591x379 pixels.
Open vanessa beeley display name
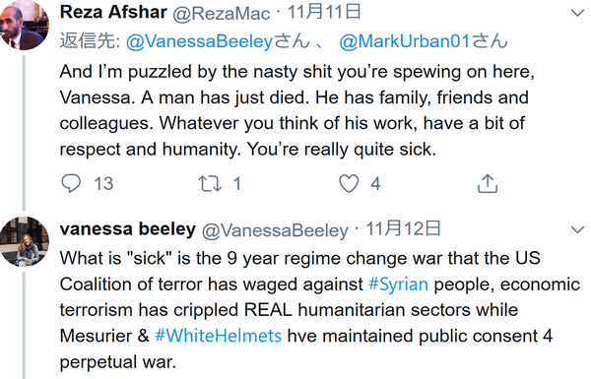128,228
